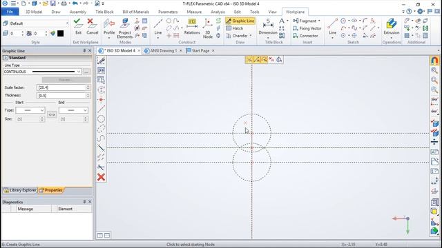Viewport: 442px width, 248px height.
Task: Open the Line Type CONTINUOUS dropdown
Action: pos(42,72)
